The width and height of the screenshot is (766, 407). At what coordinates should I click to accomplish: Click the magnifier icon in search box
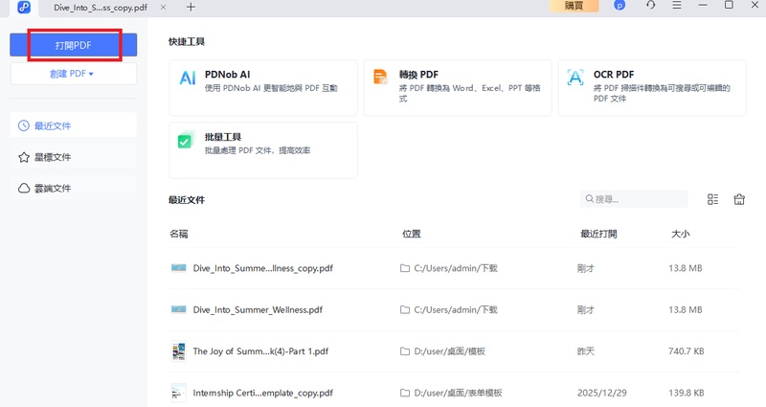(x=589, y=199)
